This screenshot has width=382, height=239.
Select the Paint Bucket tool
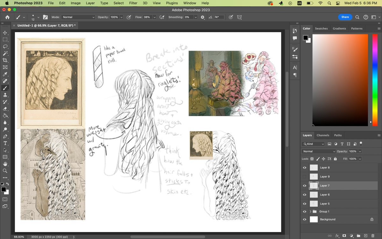point(5,116)
